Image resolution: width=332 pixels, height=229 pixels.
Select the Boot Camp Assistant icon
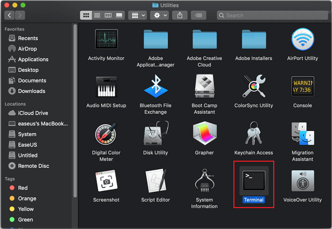[204, 86]
